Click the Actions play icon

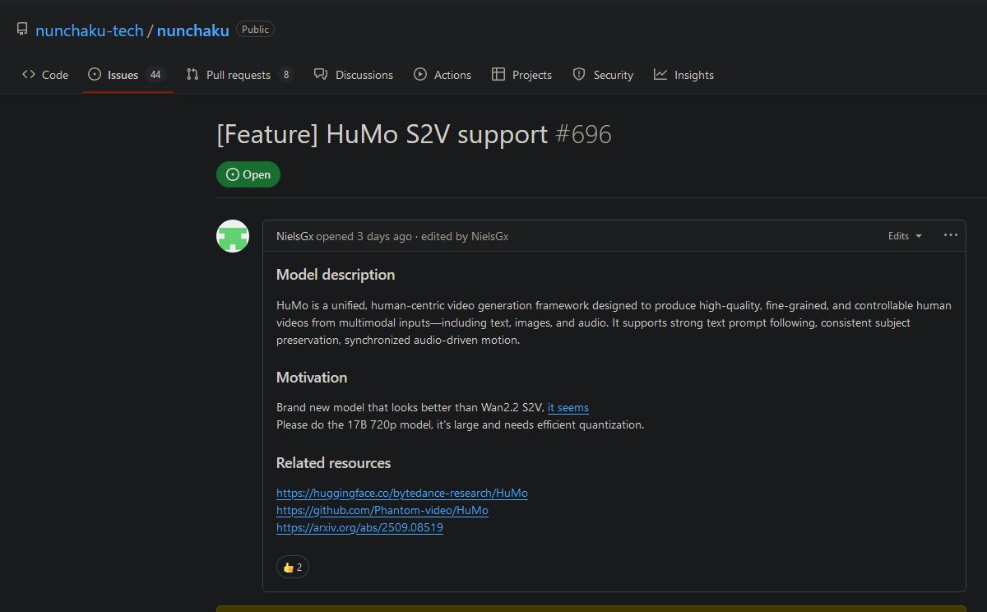pyautogui.click(x=420, y=74)
